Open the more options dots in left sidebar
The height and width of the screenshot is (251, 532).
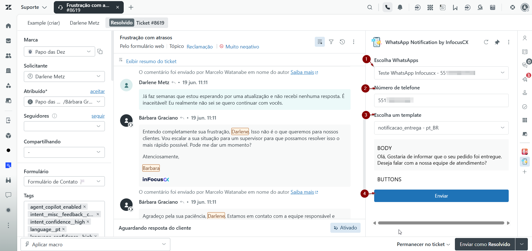(9, 225)
